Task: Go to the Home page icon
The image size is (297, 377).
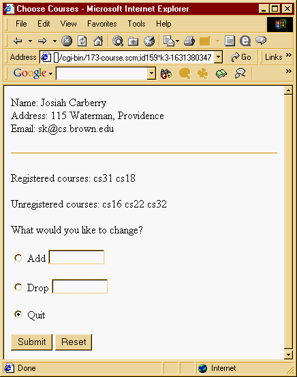Action: tap(98, 41)
